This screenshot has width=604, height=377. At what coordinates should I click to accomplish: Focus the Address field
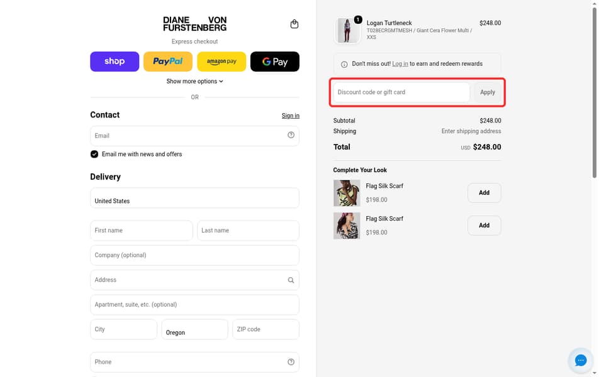(x=194, y=280)
